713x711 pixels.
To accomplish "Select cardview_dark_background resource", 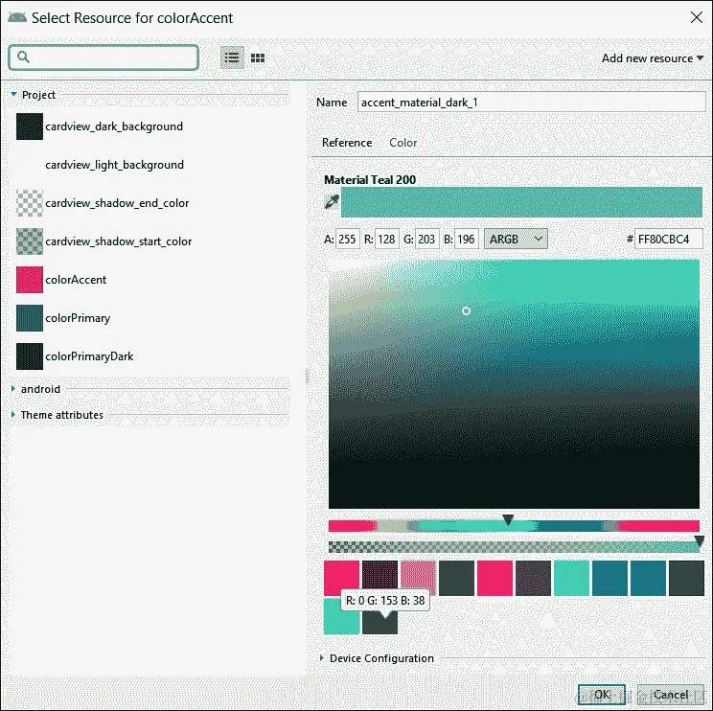I will pyautogui.click(x=99, y=126).
